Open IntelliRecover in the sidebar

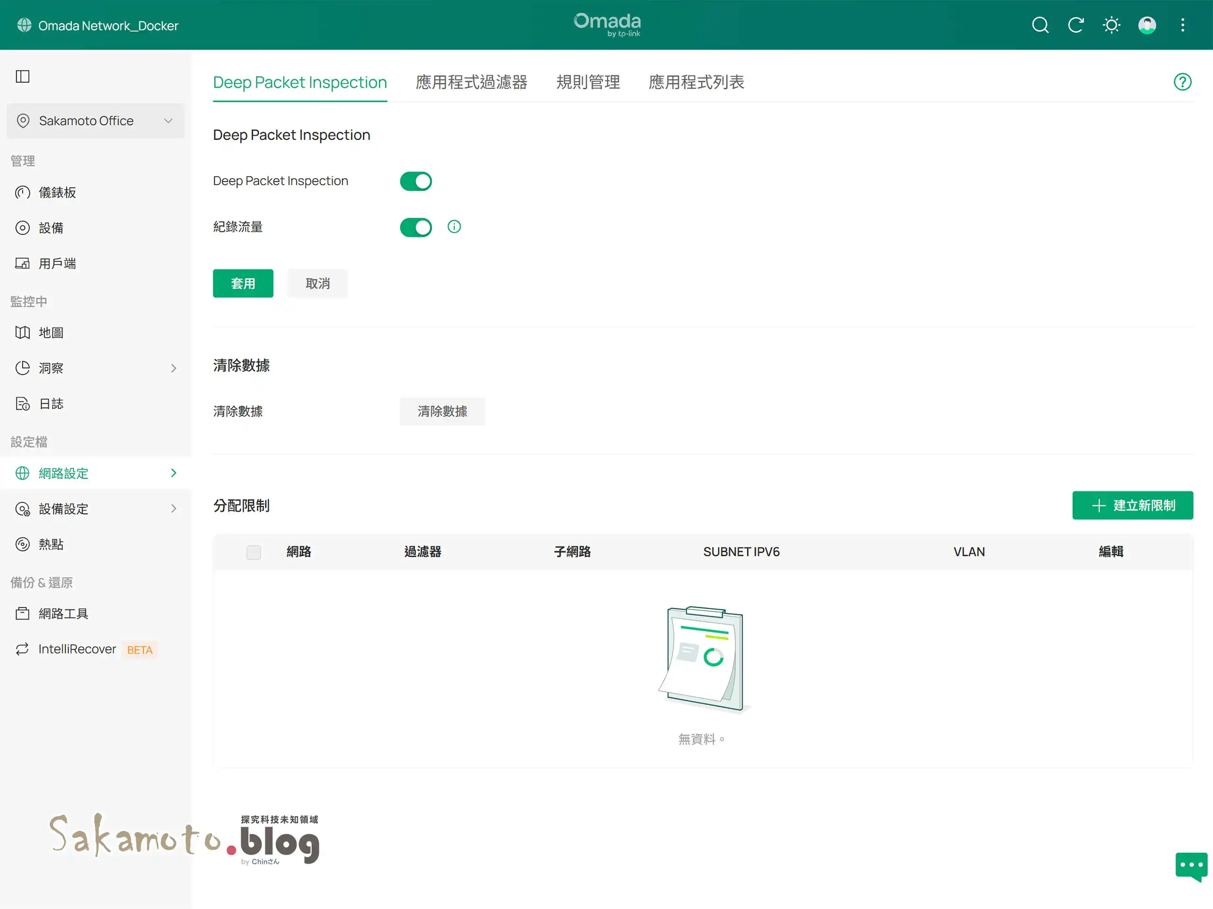(77, 649)
